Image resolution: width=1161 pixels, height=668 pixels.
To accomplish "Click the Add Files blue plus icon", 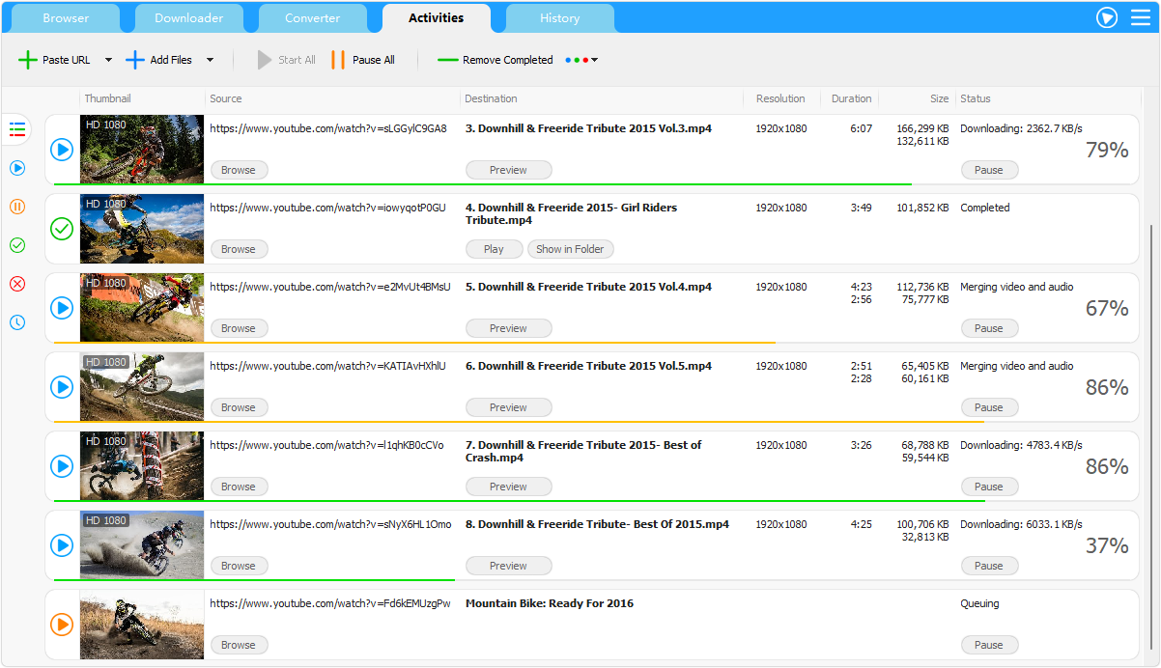I will coord(135,60).
